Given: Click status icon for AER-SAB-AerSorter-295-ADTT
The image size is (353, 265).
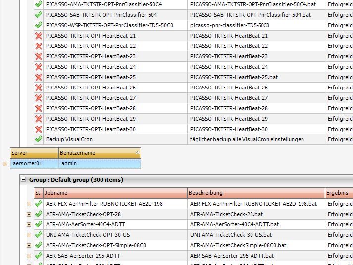Looking at the screenshot, I should pos(39,256).
